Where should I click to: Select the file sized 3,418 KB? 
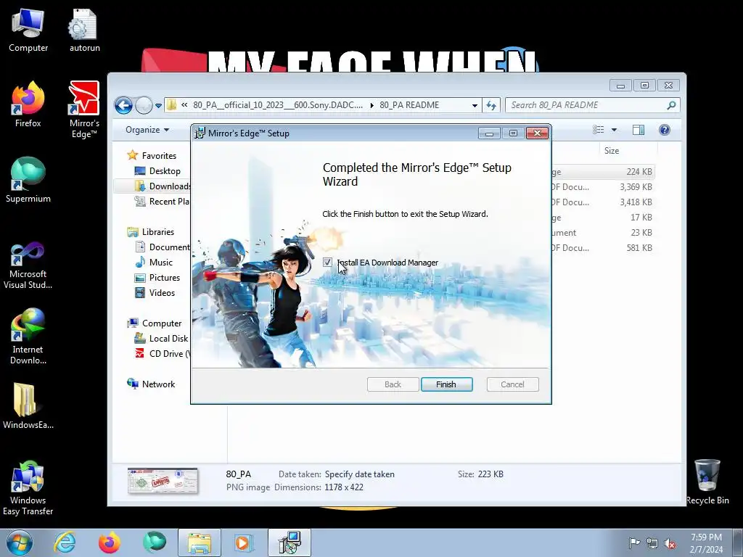pos(604,202)
